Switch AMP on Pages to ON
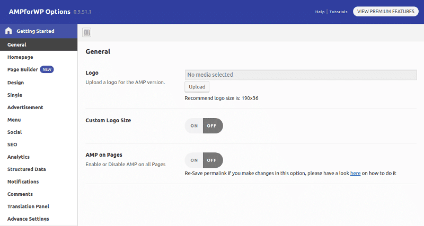The width and height of the screenshot is (424, 226). (194, 160)
